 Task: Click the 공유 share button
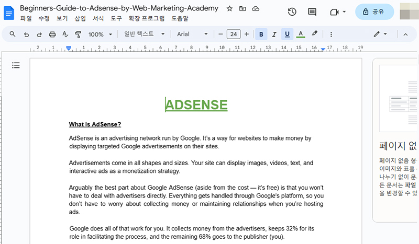click(x=374, y=11)
